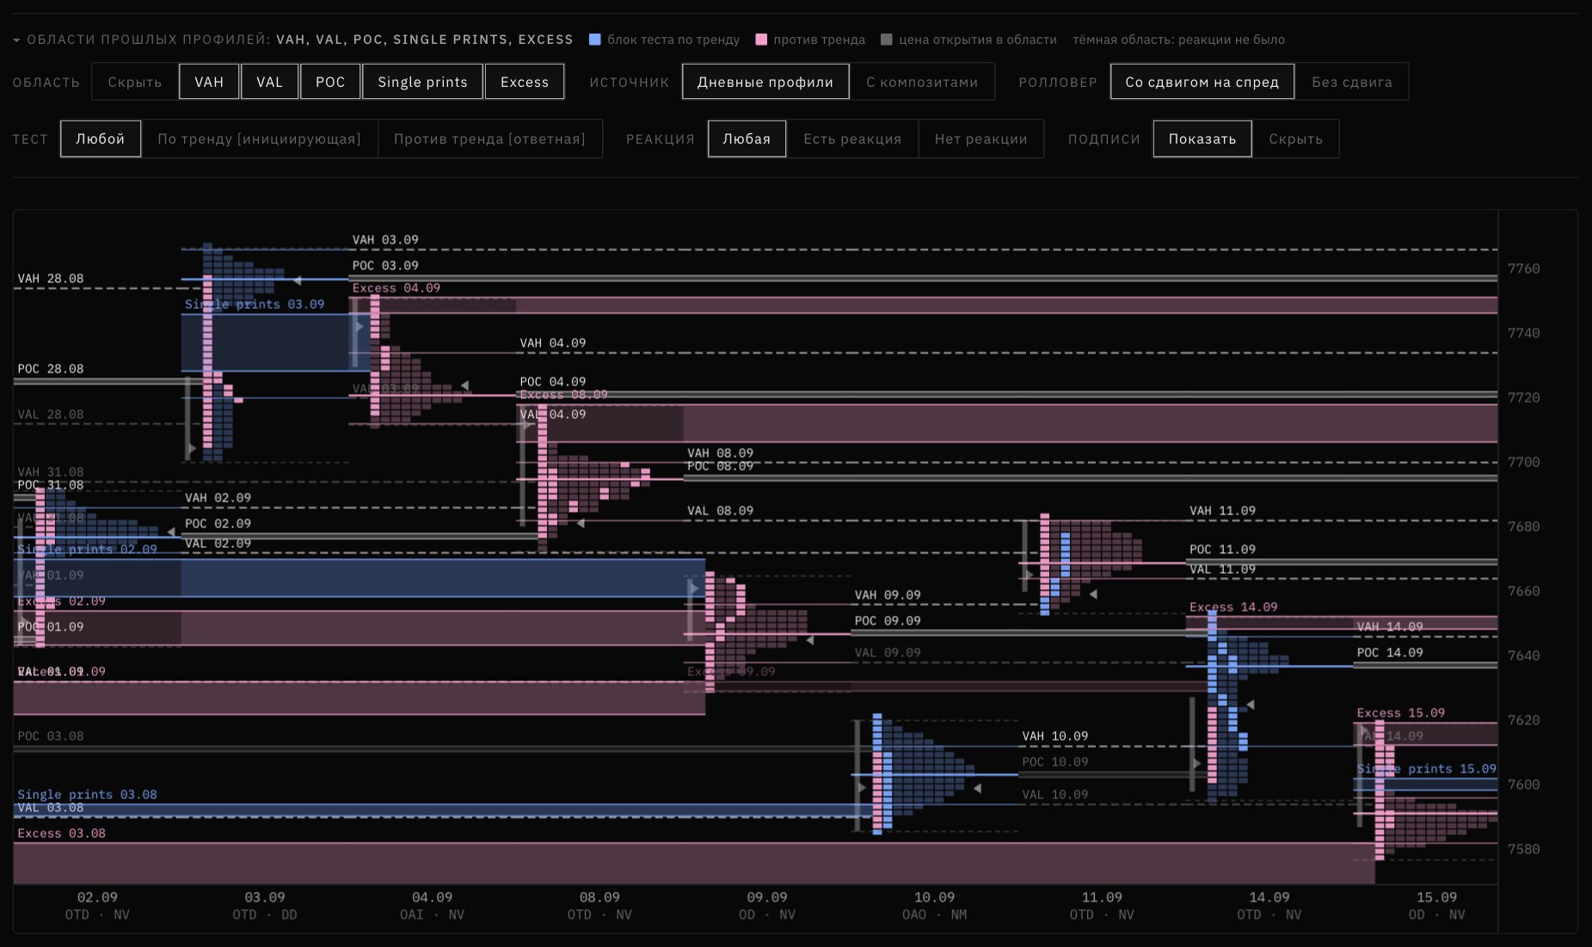Image resolution: width=1592 pixels, height=947 pixels.
Task: Toggle the VAL area button
Action: click(269, 82)
